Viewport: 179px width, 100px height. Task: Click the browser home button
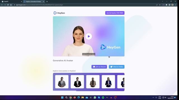(11, 5)
